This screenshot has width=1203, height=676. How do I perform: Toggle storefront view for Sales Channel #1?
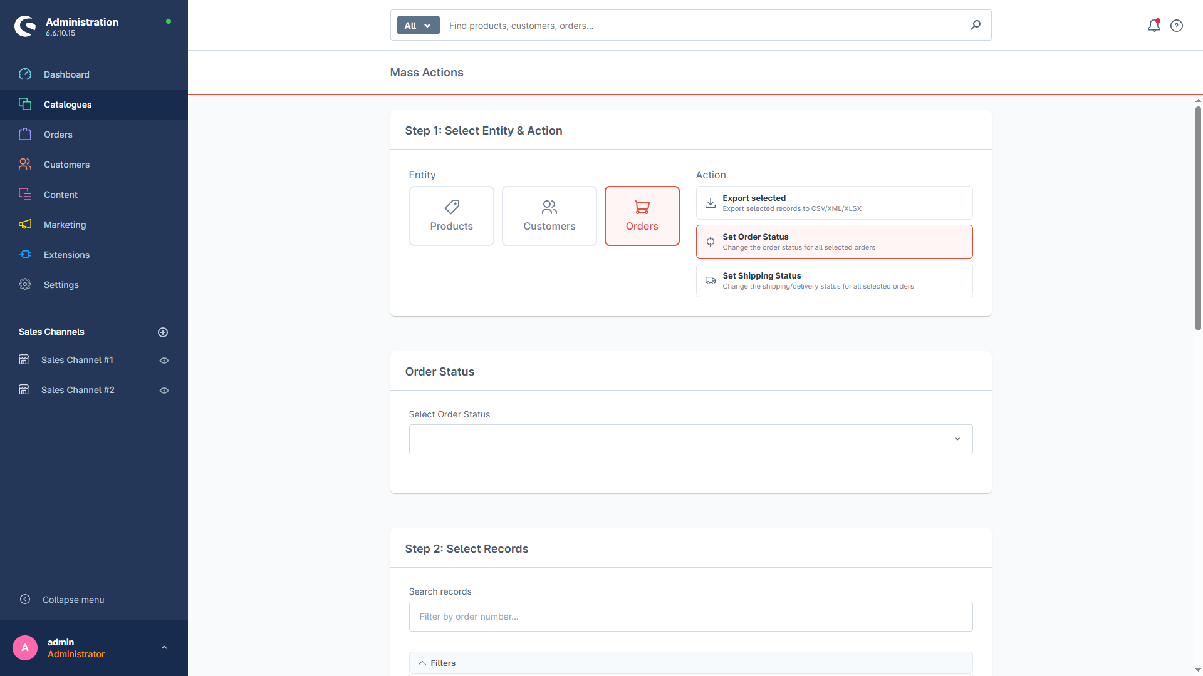164,361
